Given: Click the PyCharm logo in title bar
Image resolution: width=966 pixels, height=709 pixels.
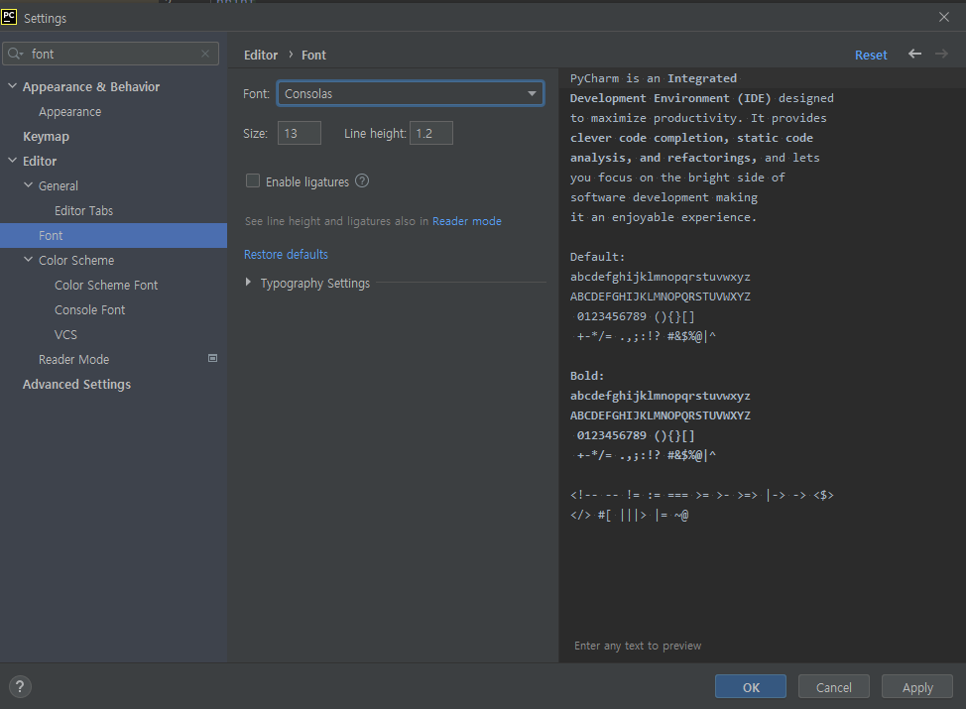Looking at the screenshot, I should point(9,17).
